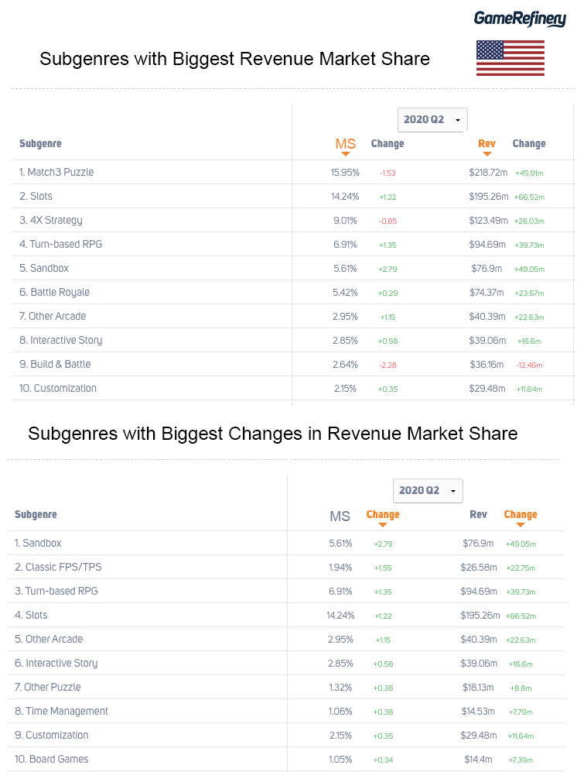The image size is (577, 772).
Task: Click sort arrow under lower Rev Change header
Action: (521, 525)
